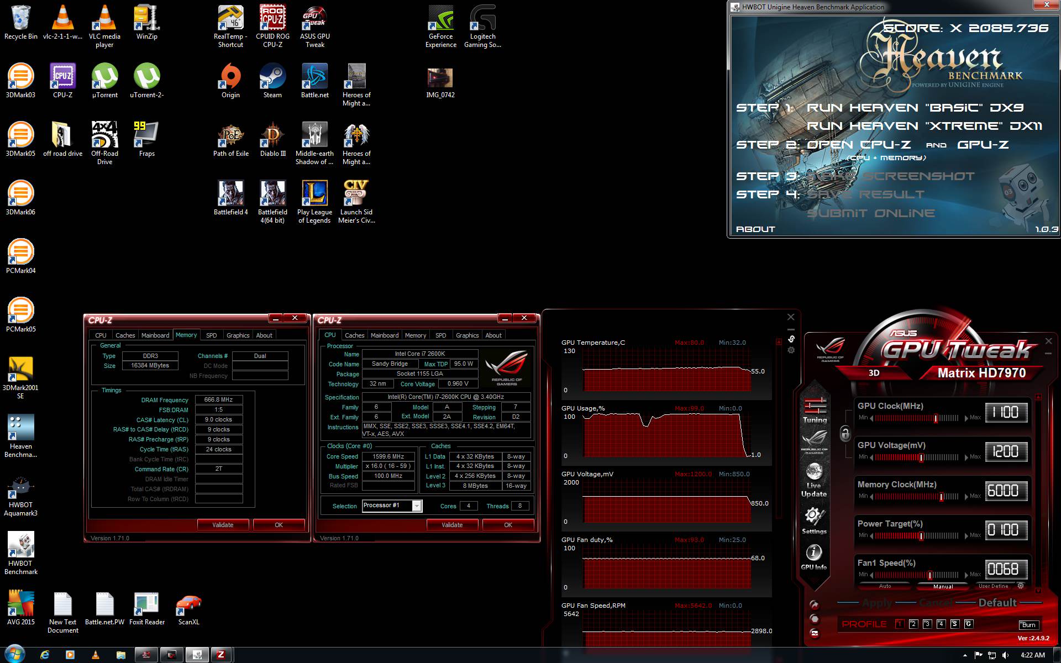Select the Heaven Benchmark desktop icon
Viewport: 1061px width, 663px height.
20,436
